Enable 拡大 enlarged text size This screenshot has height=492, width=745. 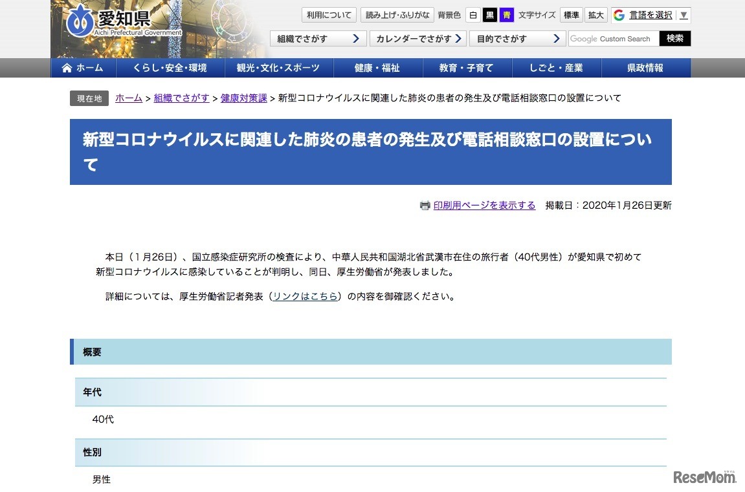pos(595,14)
